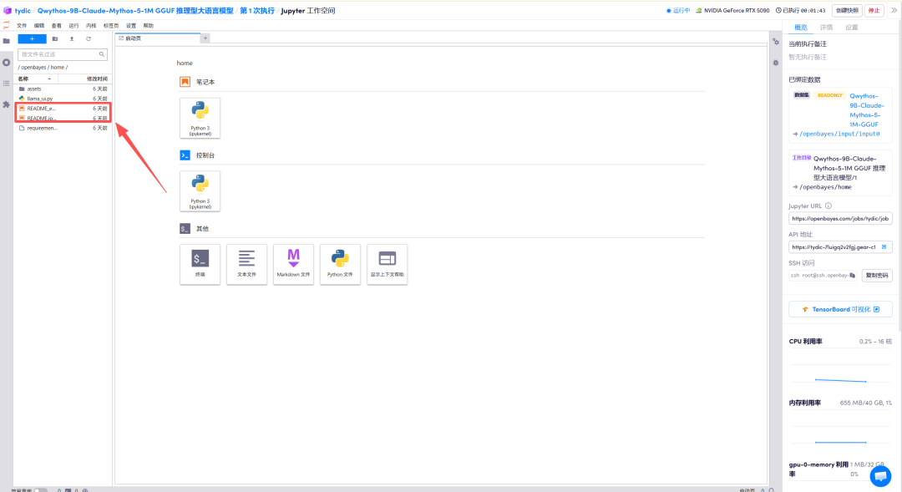Create a new Python 文件
The width and height of the screenshot is (902, 492).
click(x=340, y=264)
